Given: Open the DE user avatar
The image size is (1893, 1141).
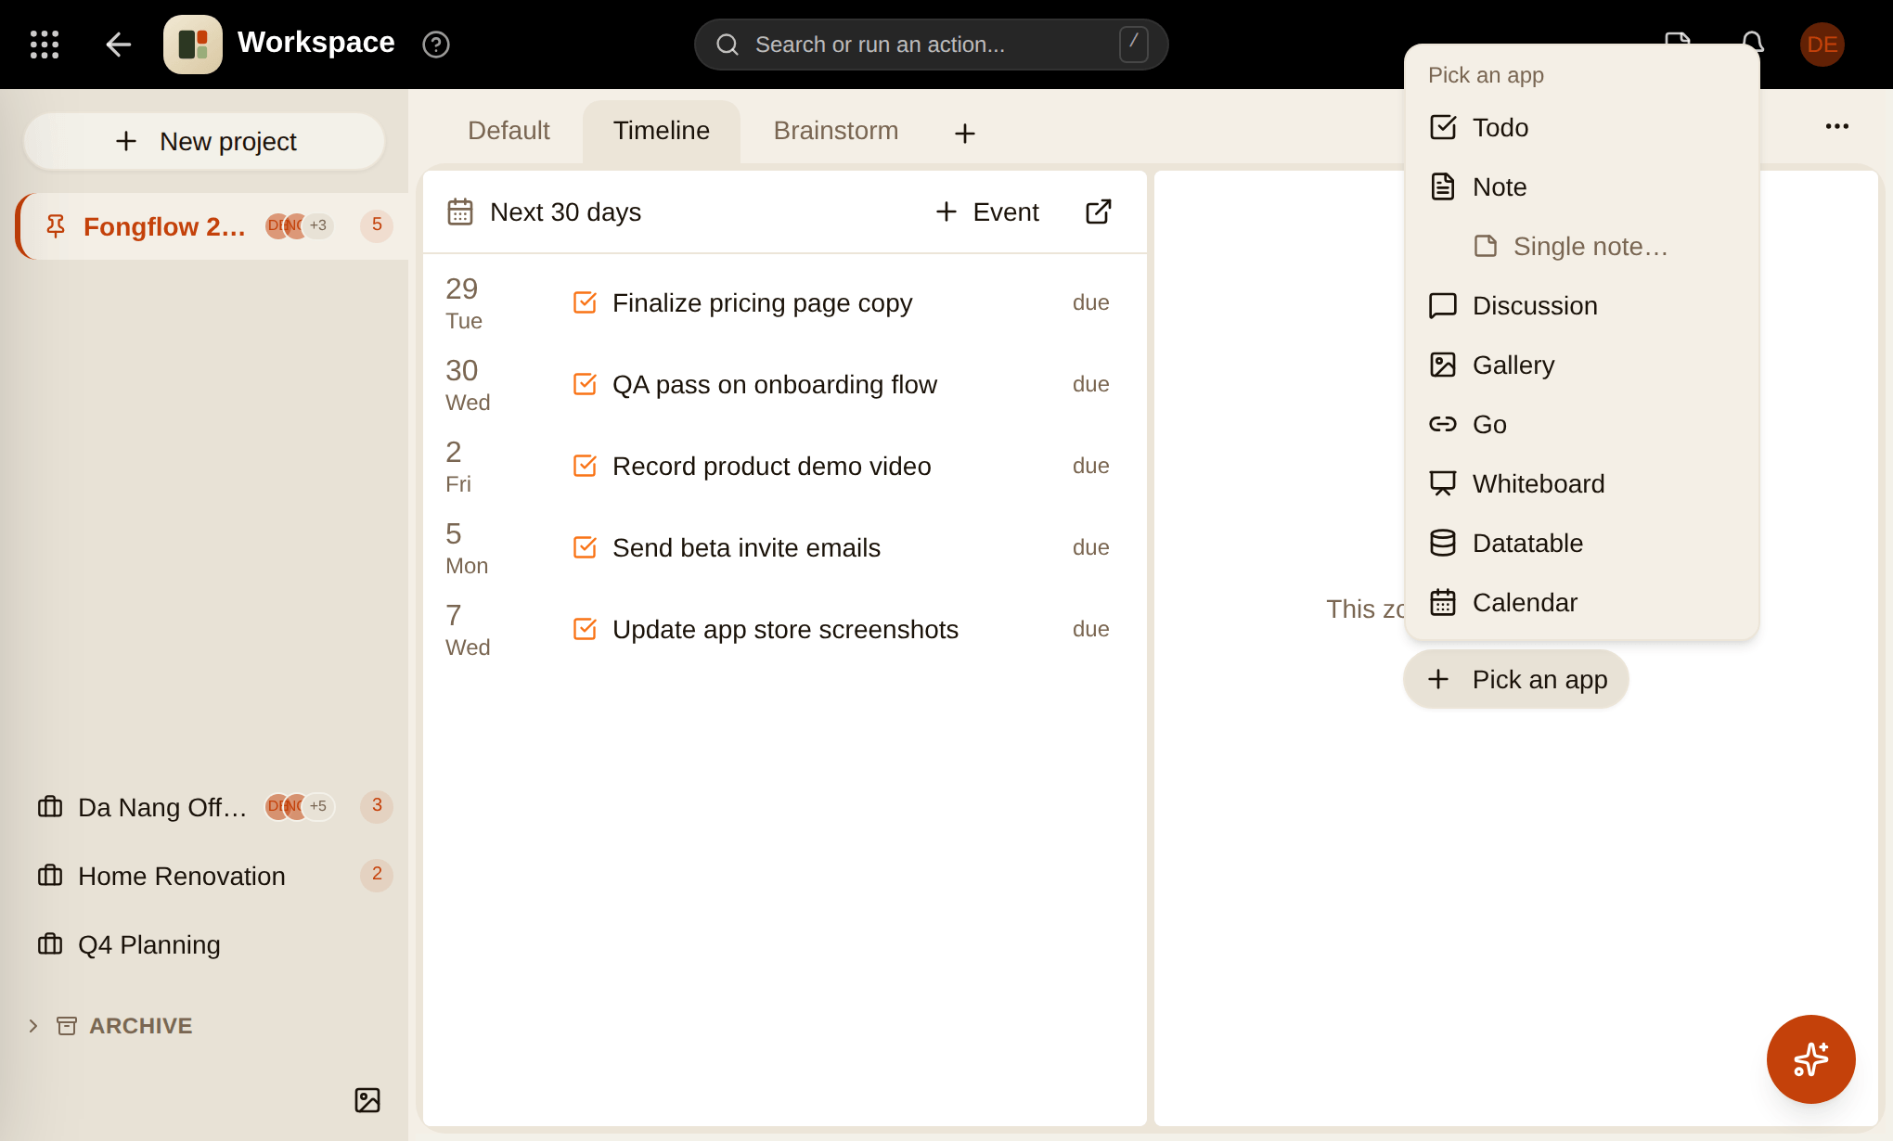Looking at the screenshot, I should coord(1822,45).
